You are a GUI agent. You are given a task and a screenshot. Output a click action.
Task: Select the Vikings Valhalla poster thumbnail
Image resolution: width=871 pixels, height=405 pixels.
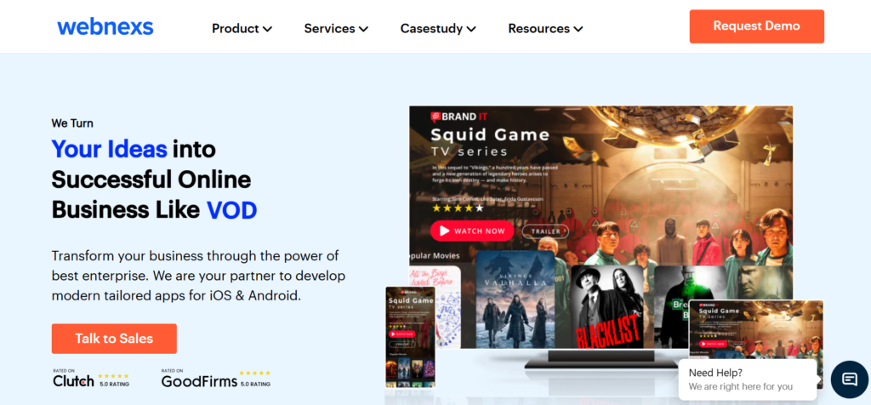515,299
